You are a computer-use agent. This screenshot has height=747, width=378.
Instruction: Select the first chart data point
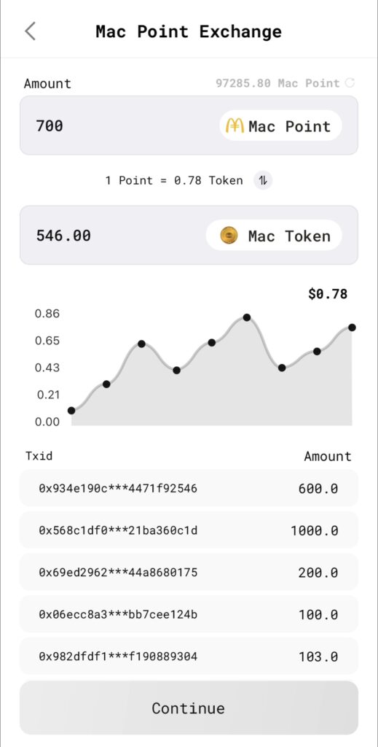(71, 411)
